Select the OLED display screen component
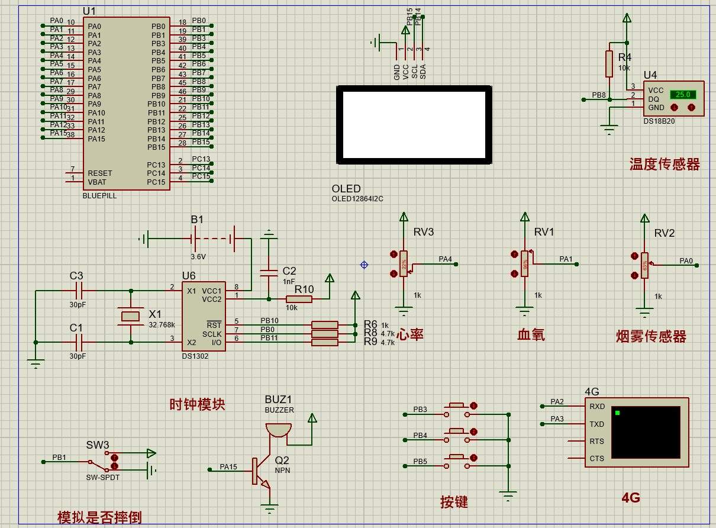 [414, 125]
